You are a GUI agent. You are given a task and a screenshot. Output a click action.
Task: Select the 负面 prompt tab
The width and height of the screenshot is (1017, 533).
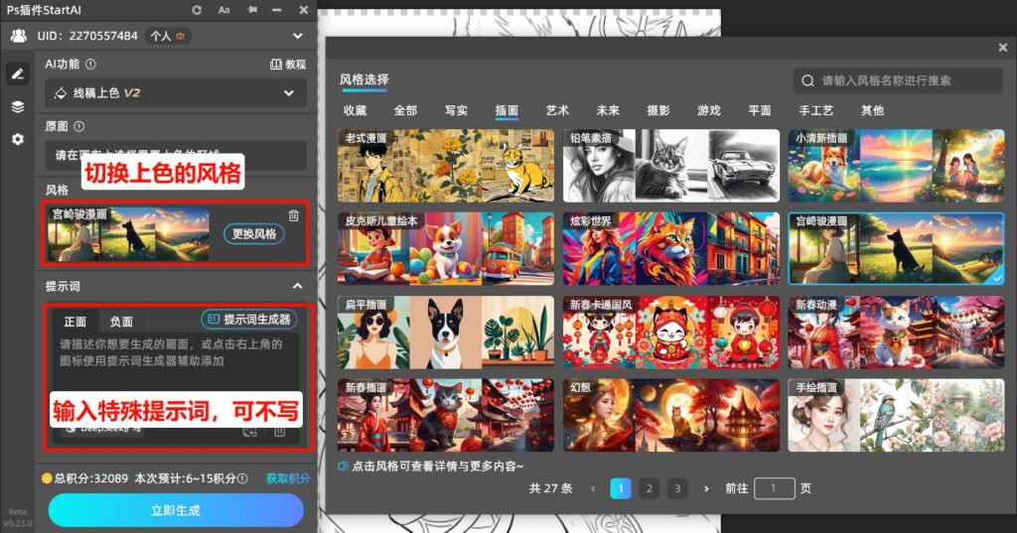tap(120, 321)
